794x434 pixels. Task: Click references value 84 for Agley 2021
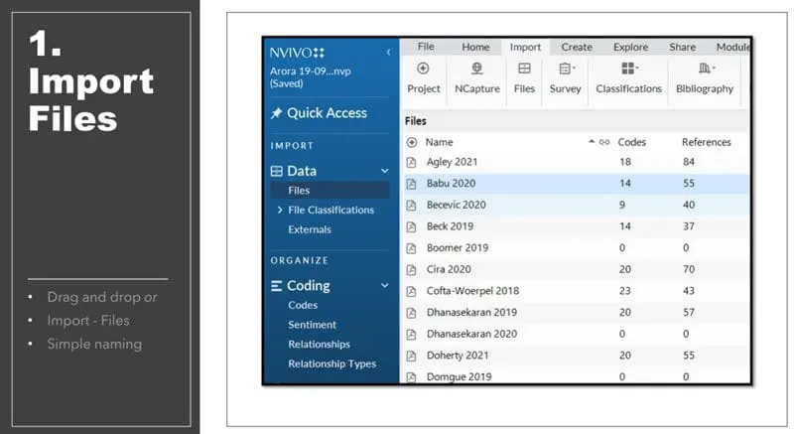pos(688,162)
